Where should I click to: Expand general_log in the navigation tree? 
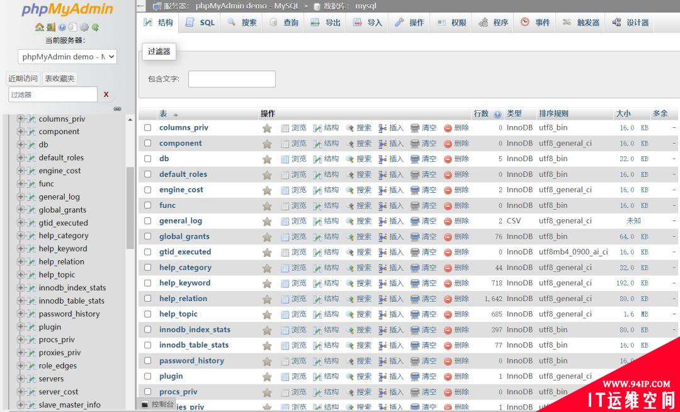click(x=20, y=197)
